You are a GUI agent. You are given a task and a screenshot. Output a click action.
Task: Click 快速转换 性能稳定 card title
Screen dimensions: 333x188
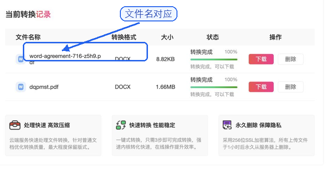[152, 125]
